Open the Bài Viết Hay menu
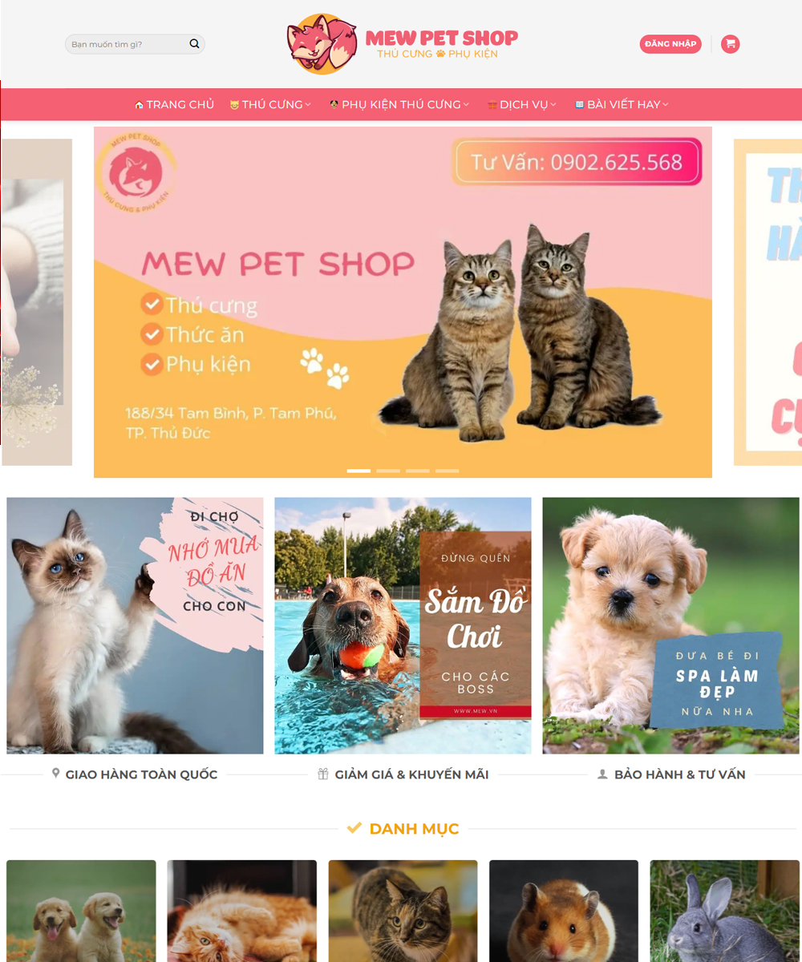The width and height of the screenshot is (802, 962). (622, 104)
